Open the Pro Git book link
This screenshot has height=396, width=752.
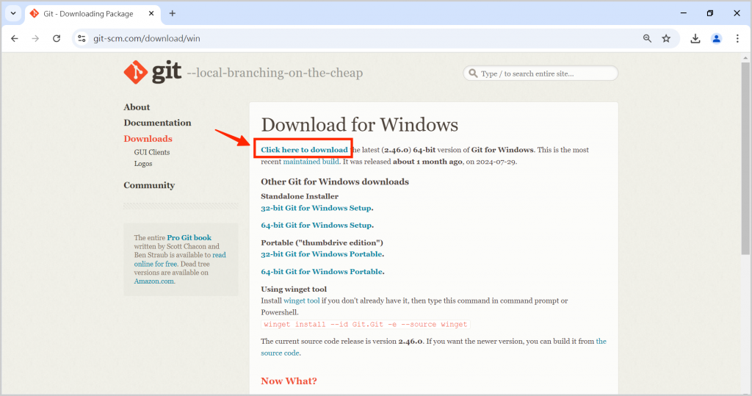[189, 237]
